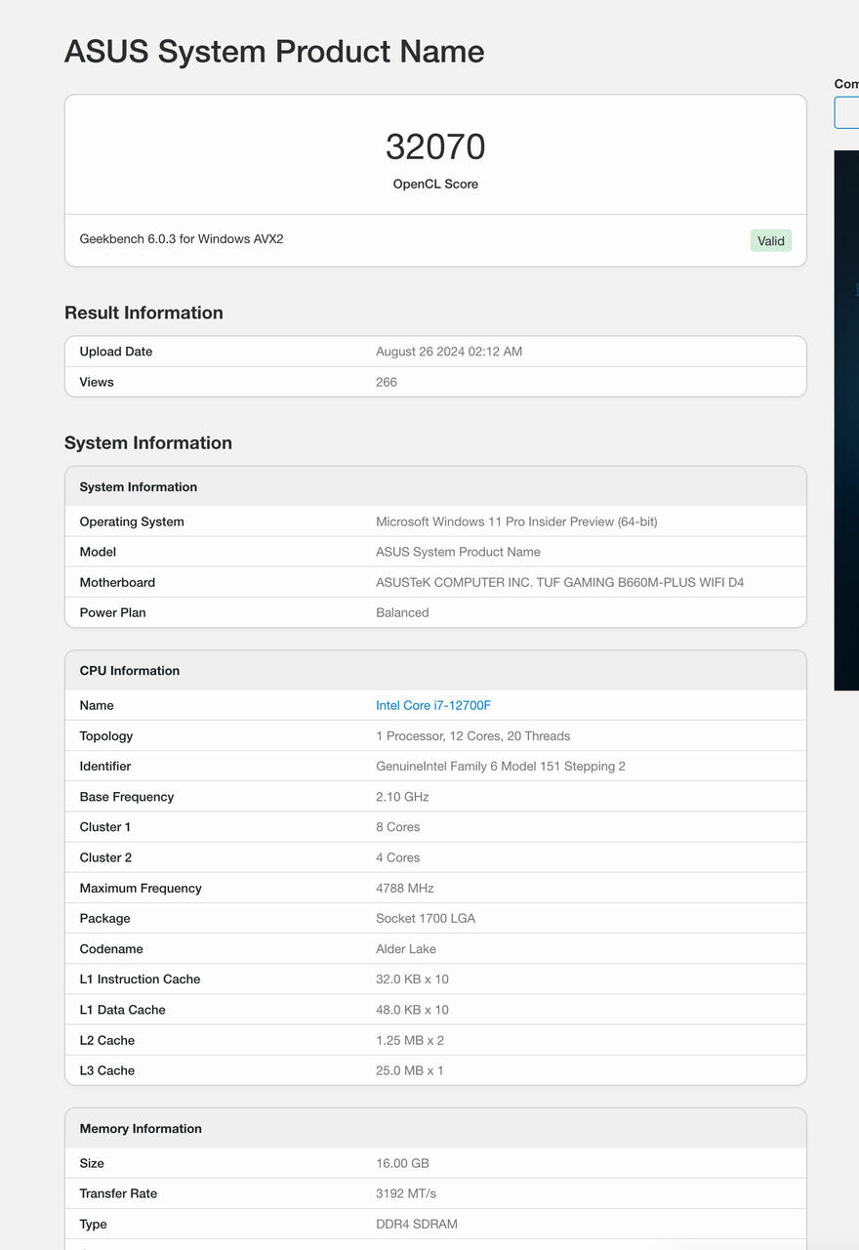Click the ASUS System Product Name page title

[274, 51]
